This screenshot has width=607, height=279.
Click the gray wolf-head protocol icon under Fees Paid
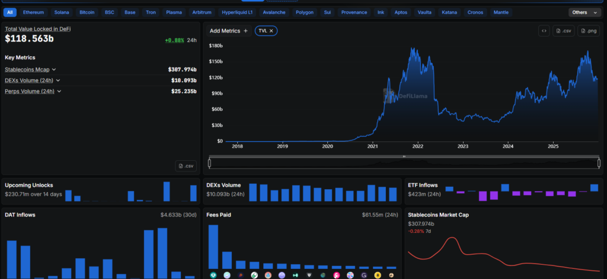pyautogui.click(x=309, y=275)
